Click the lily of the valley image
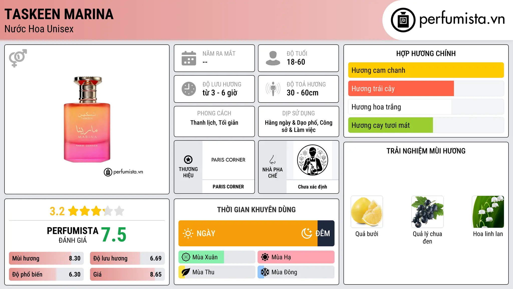The image size is (513, 289). (488, 212)
